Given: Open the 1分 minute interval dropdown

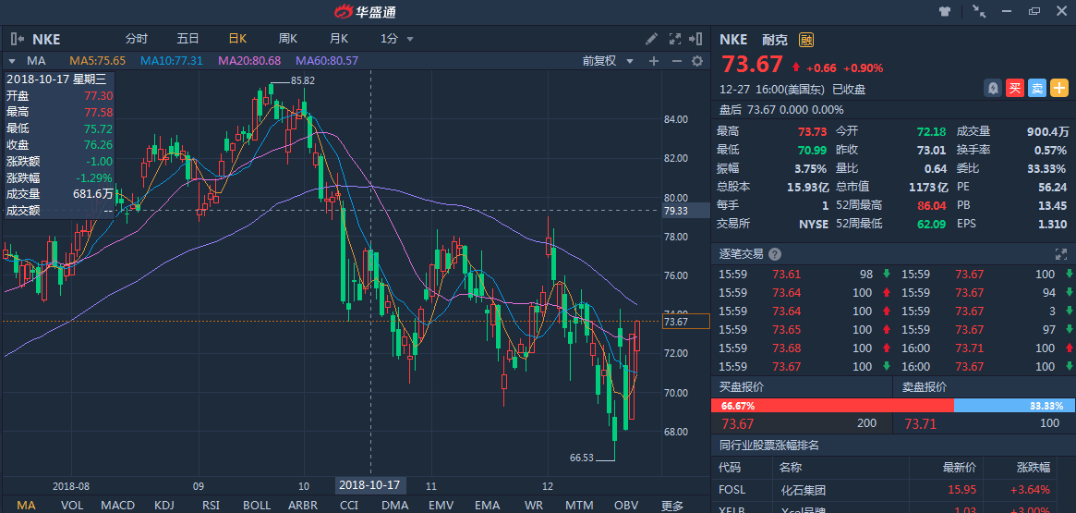Looking at the screenshot, I should tap(397, 39).
